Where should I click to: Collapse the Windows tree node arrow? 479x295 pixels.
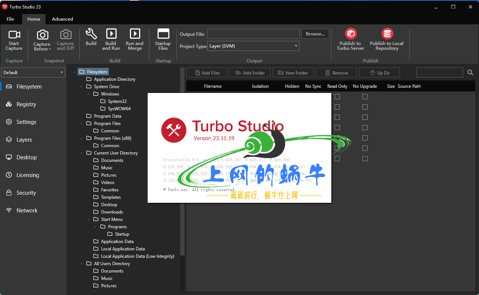point(89,94)
